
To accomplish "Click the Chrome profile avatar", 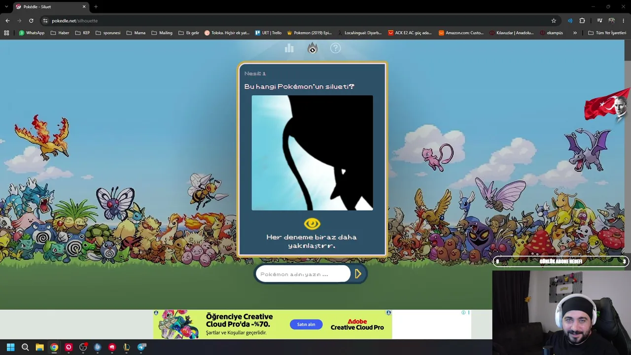I will click(611, 21).
